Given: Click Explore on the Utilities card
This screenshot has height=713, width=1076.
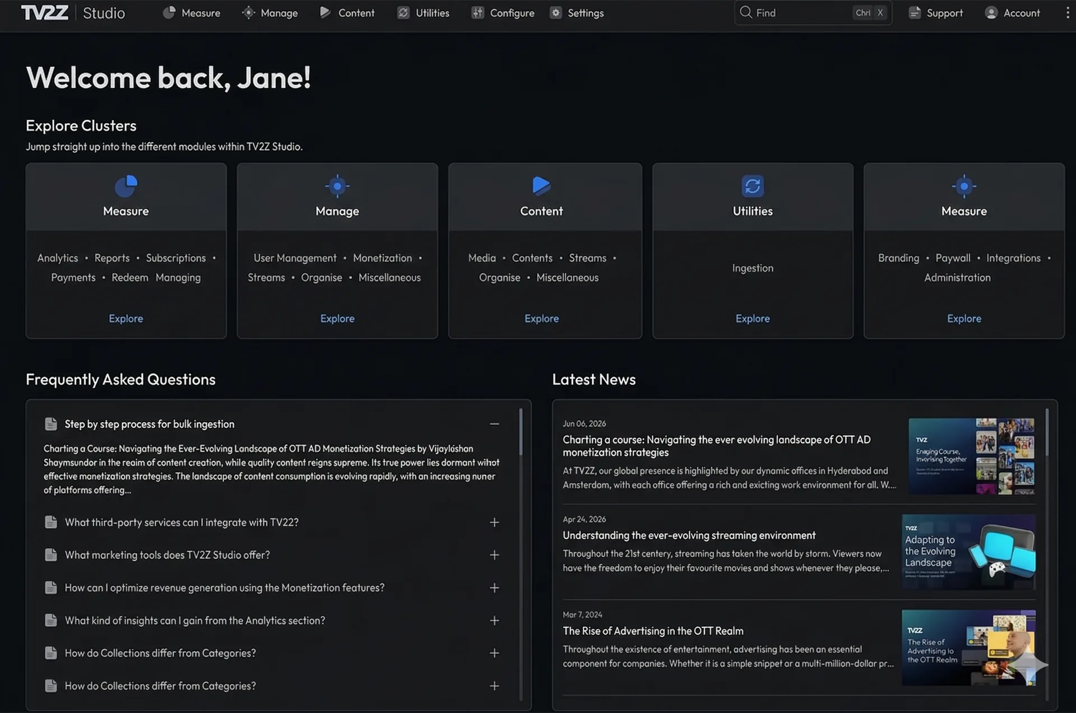Looking at the screenshot, I should point(753,318).
